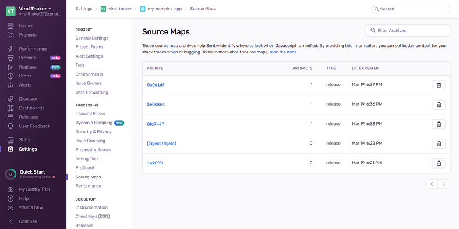Click the User Feedback headset icon
The height and width of the screenshot is (229, 459).
10,126
